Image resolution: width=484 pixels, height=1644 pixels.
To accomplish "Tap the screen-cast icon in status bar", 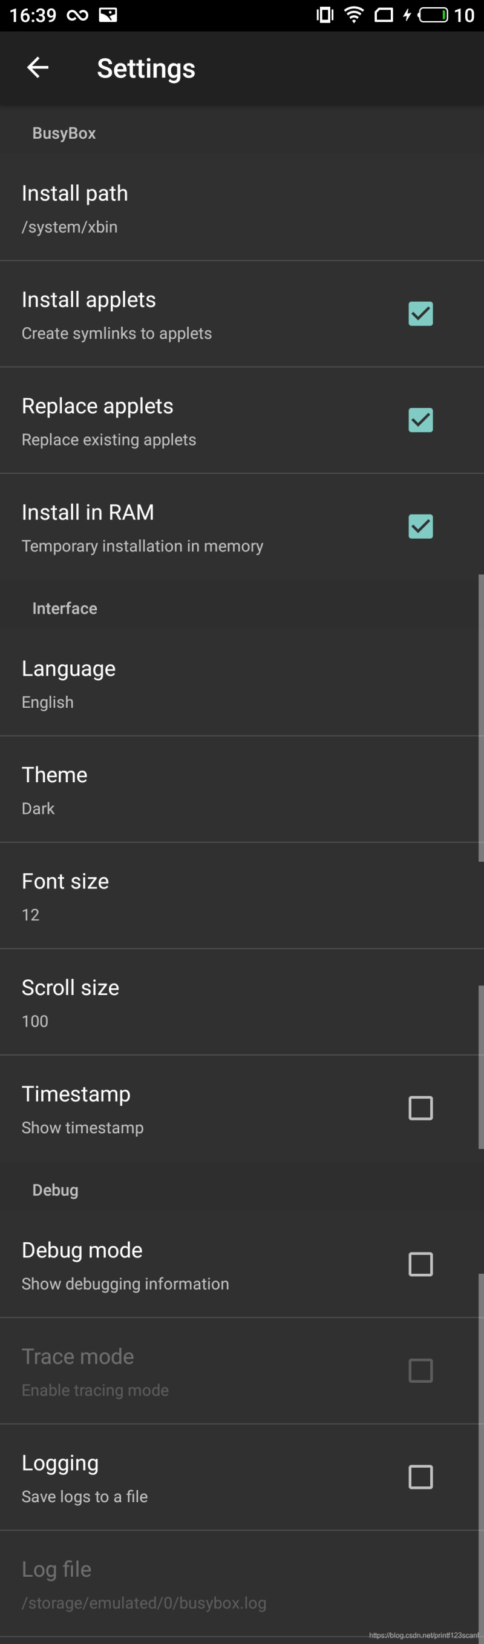I will (x=384, y=15).
